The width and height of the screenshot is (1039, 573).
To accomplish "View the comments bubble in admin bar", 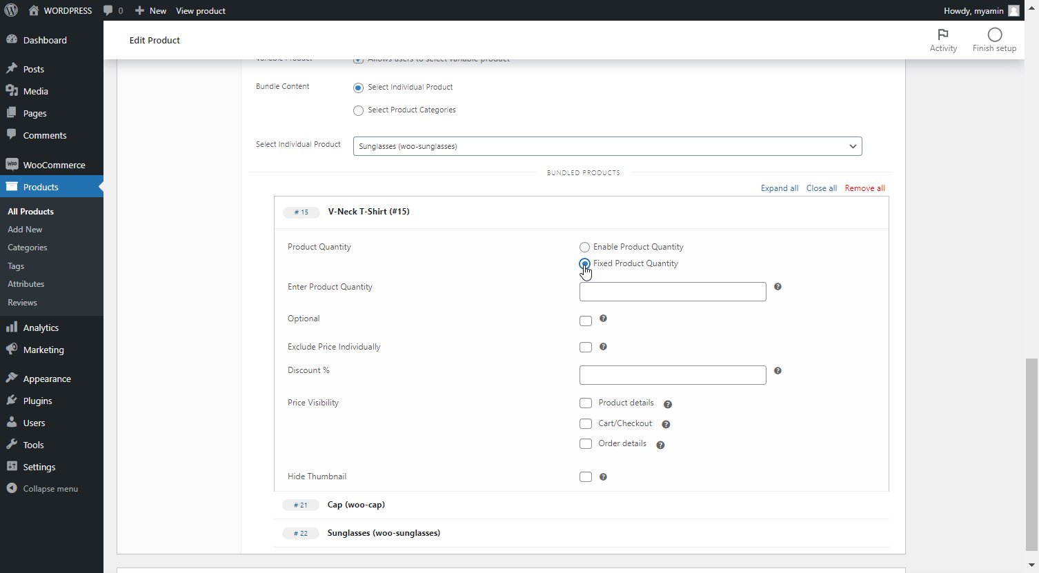I will [108, 10].
